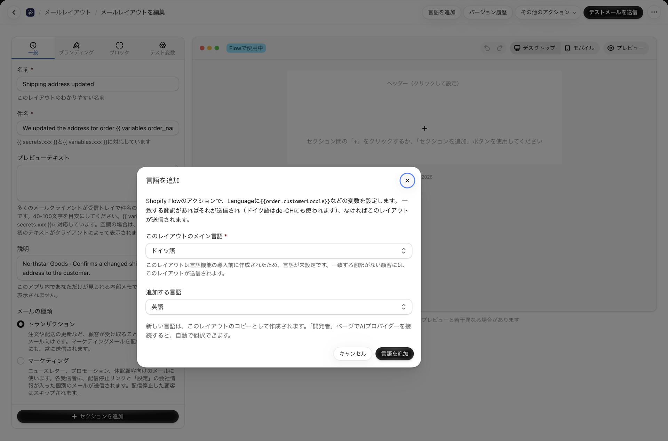Close the 言語を追加 dialog

pyautogui.click(x=407, y=180)
